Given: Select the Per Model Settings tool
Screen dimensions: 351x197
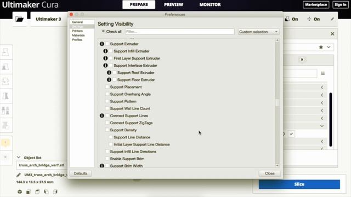Looking at the screenshot, I should coord(5,111).
